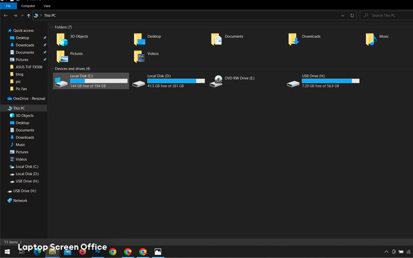Screen dimensions: 413x258
Task: Open the address bar history dropdown
Action: tap(342, 15)
